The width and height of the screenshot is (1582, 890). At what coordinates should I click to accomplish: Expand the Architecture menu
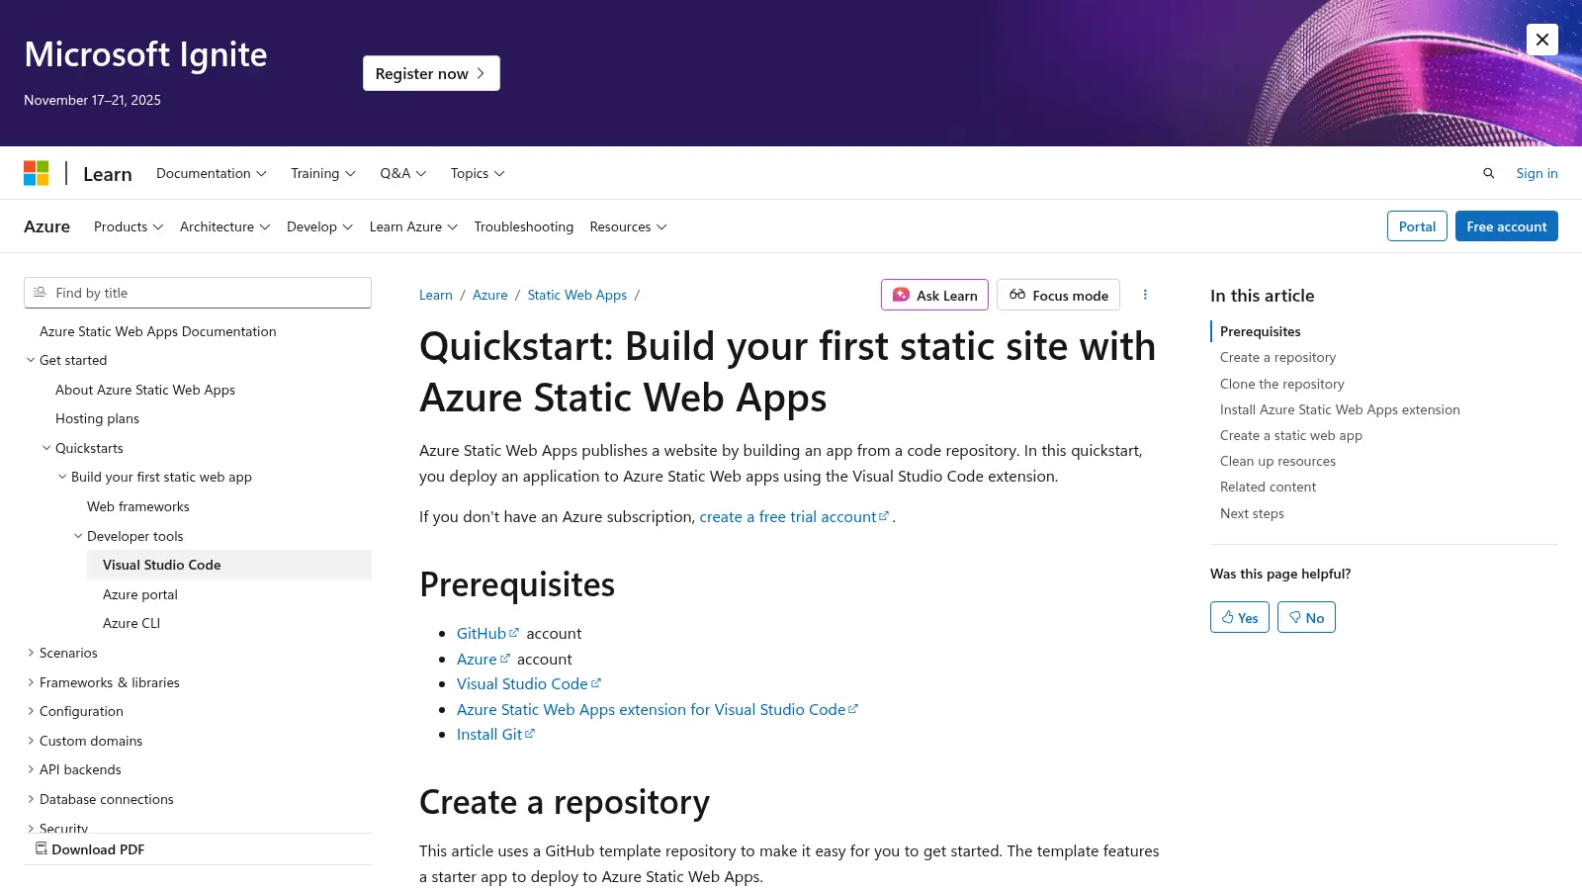[225, 226]
